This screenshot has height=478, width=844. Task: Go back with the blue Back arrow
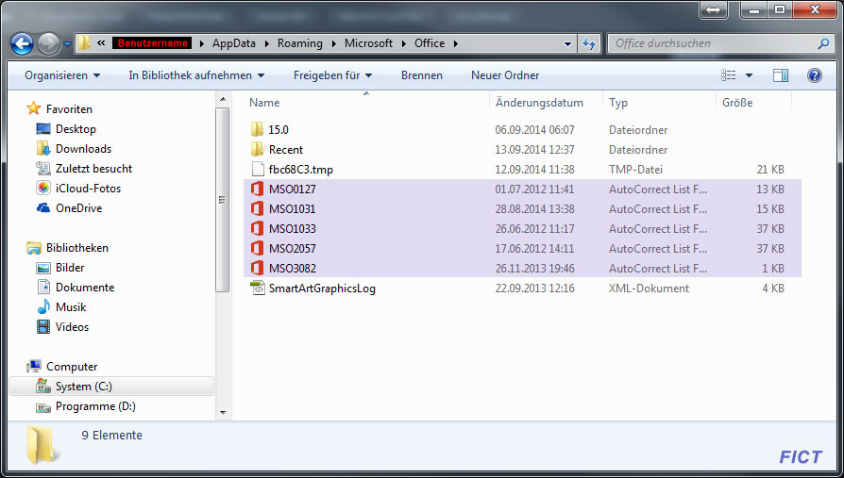coord(22,43)
